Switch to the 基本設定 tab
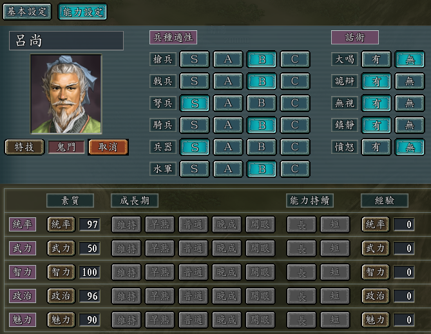Viewport: 431px width, 334px height. pos(27,12)
